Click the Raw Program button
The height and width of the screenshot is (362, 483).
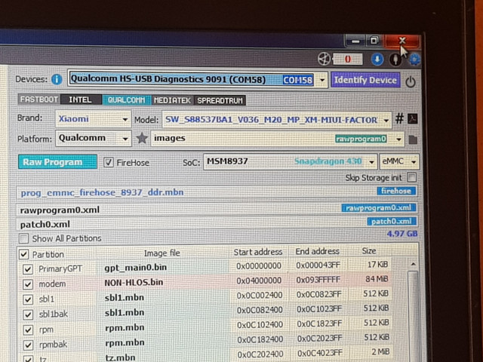pos(57,162)
